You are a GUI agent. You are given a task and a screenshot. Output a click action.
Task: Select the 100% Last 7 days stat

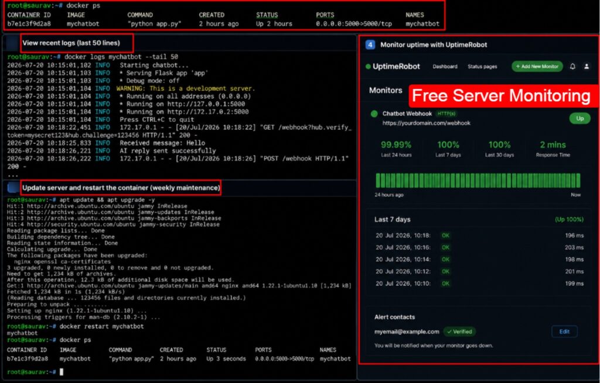tap(448, 149)
